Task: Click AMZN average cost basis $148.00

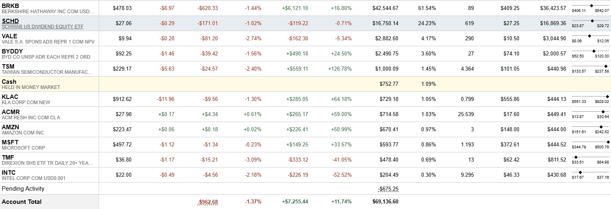Action: (510, 129)
